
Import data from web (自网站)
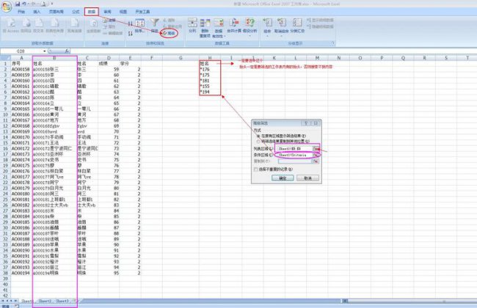point(26,26)
